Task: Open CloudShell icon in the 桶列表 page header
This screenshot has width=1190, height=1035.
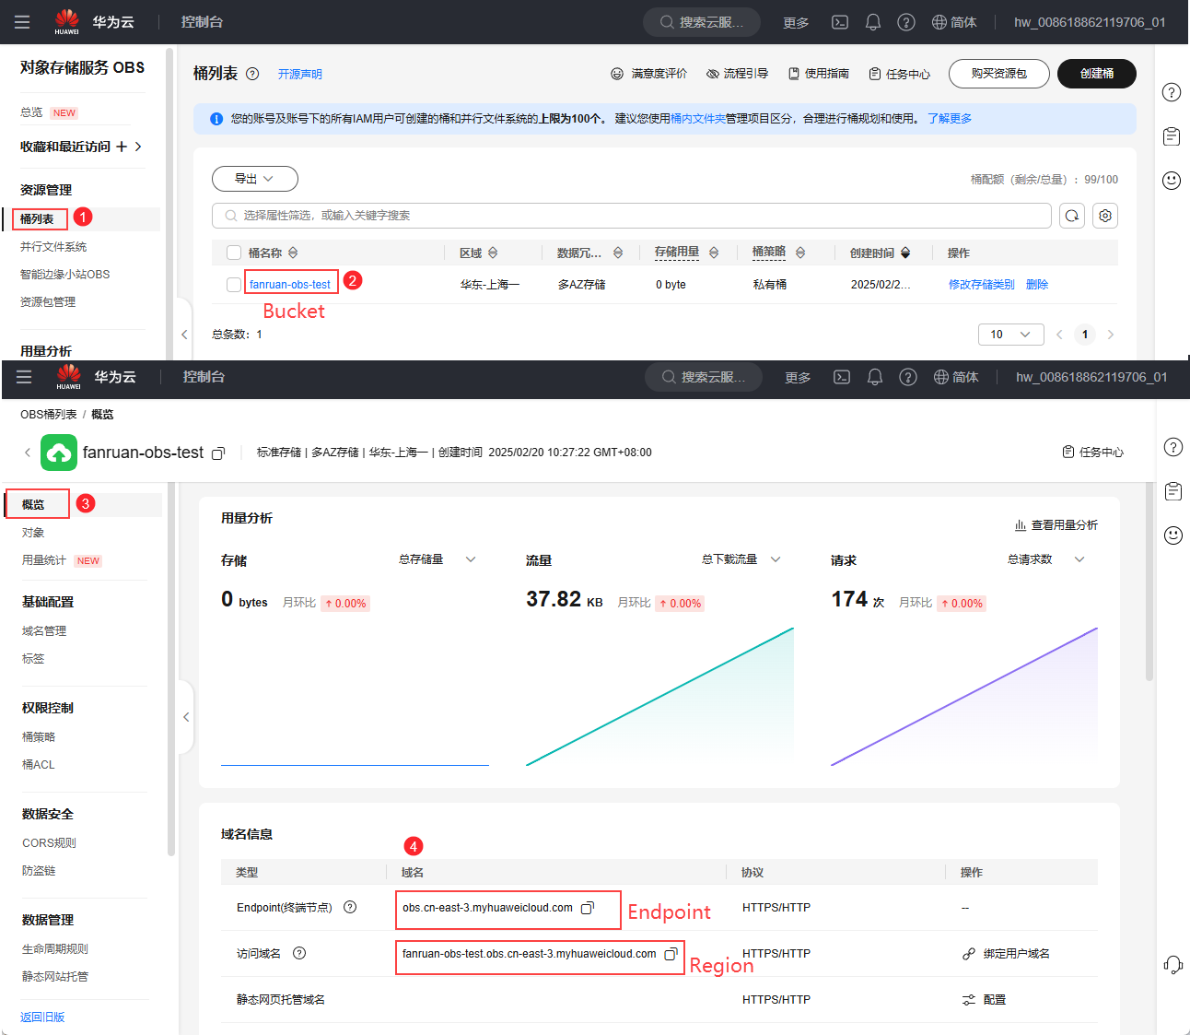Action: pyautogui.click(x=840, y=22)
